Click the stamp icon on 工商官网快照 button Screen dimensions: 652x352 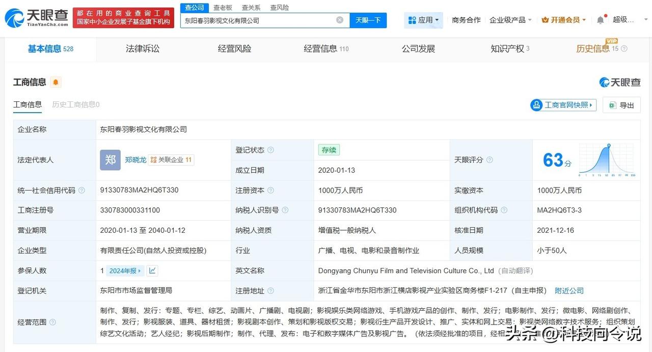[536, 104]
